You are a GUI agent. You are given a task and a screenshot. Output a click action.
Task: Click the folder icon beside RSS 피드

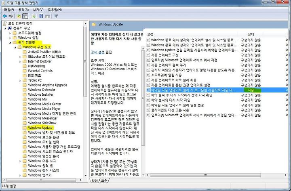click(x=25, y=76)
